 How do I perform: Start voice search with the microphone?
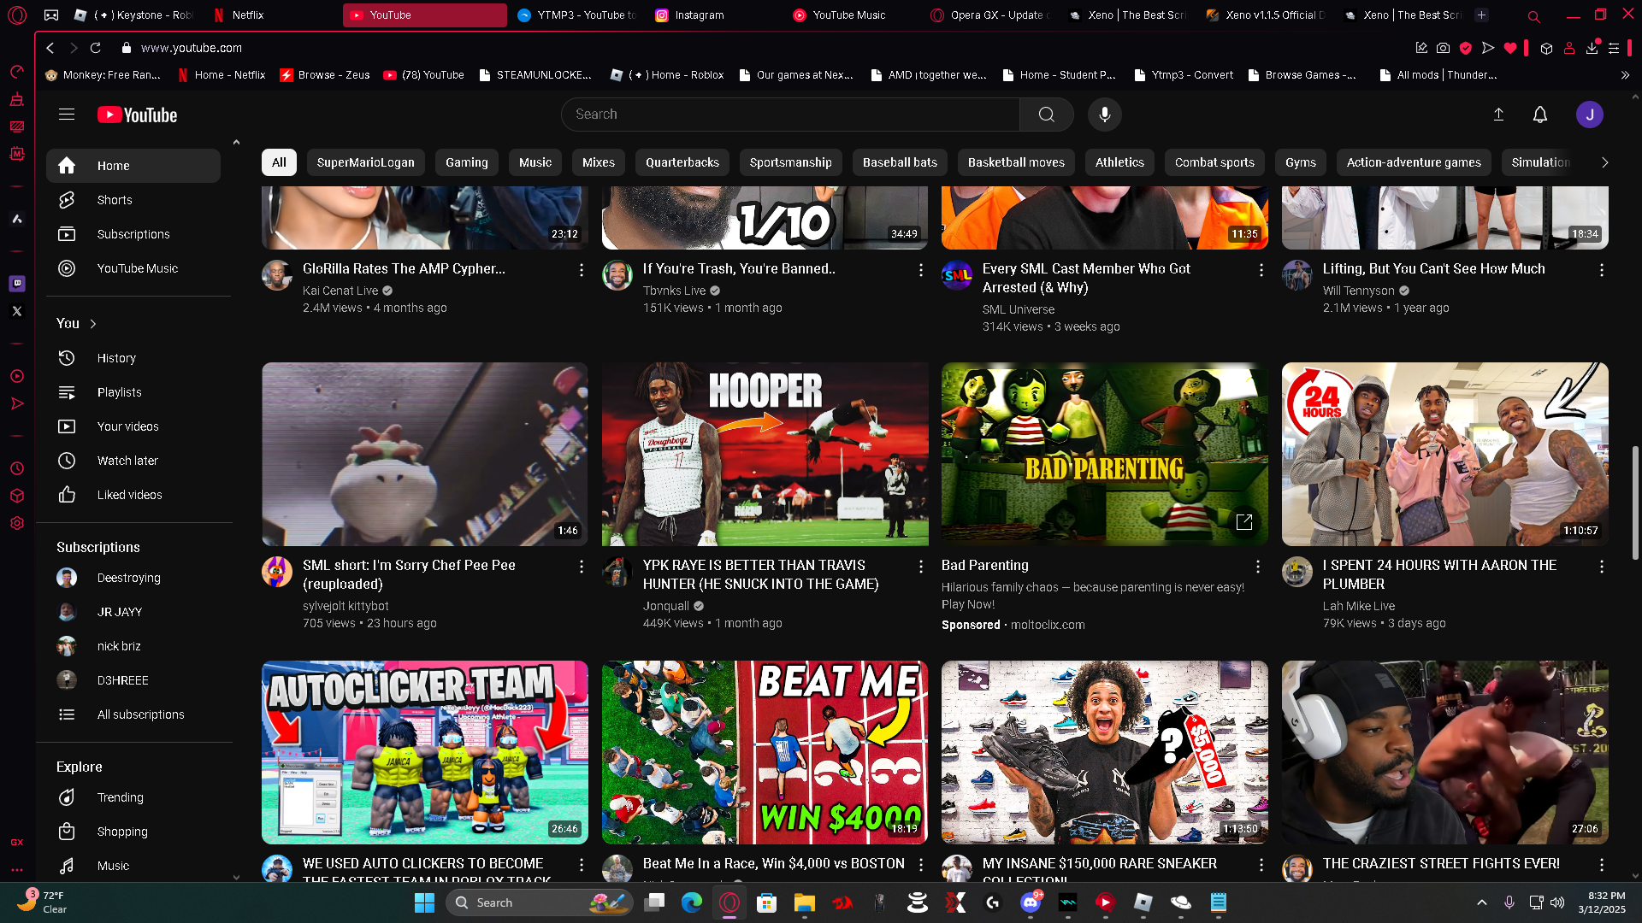tap(1105, 115)
